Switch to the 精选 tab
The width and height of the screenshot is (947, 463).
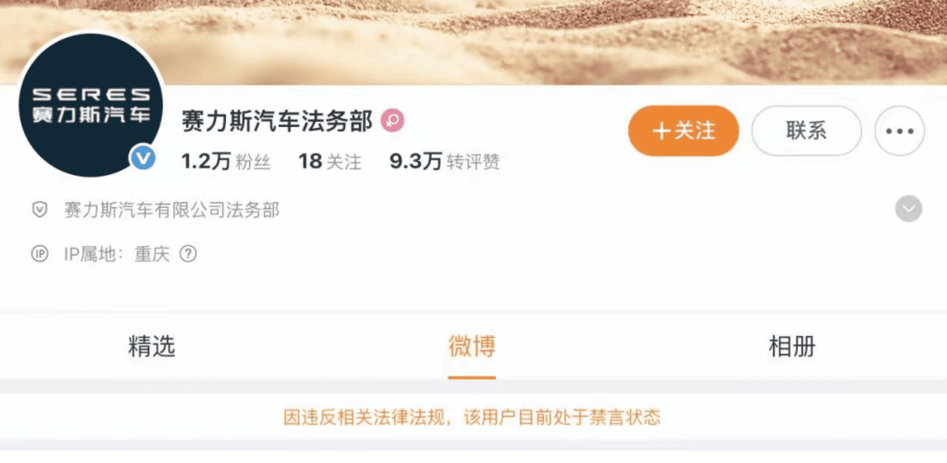click(x=151, y=346)
